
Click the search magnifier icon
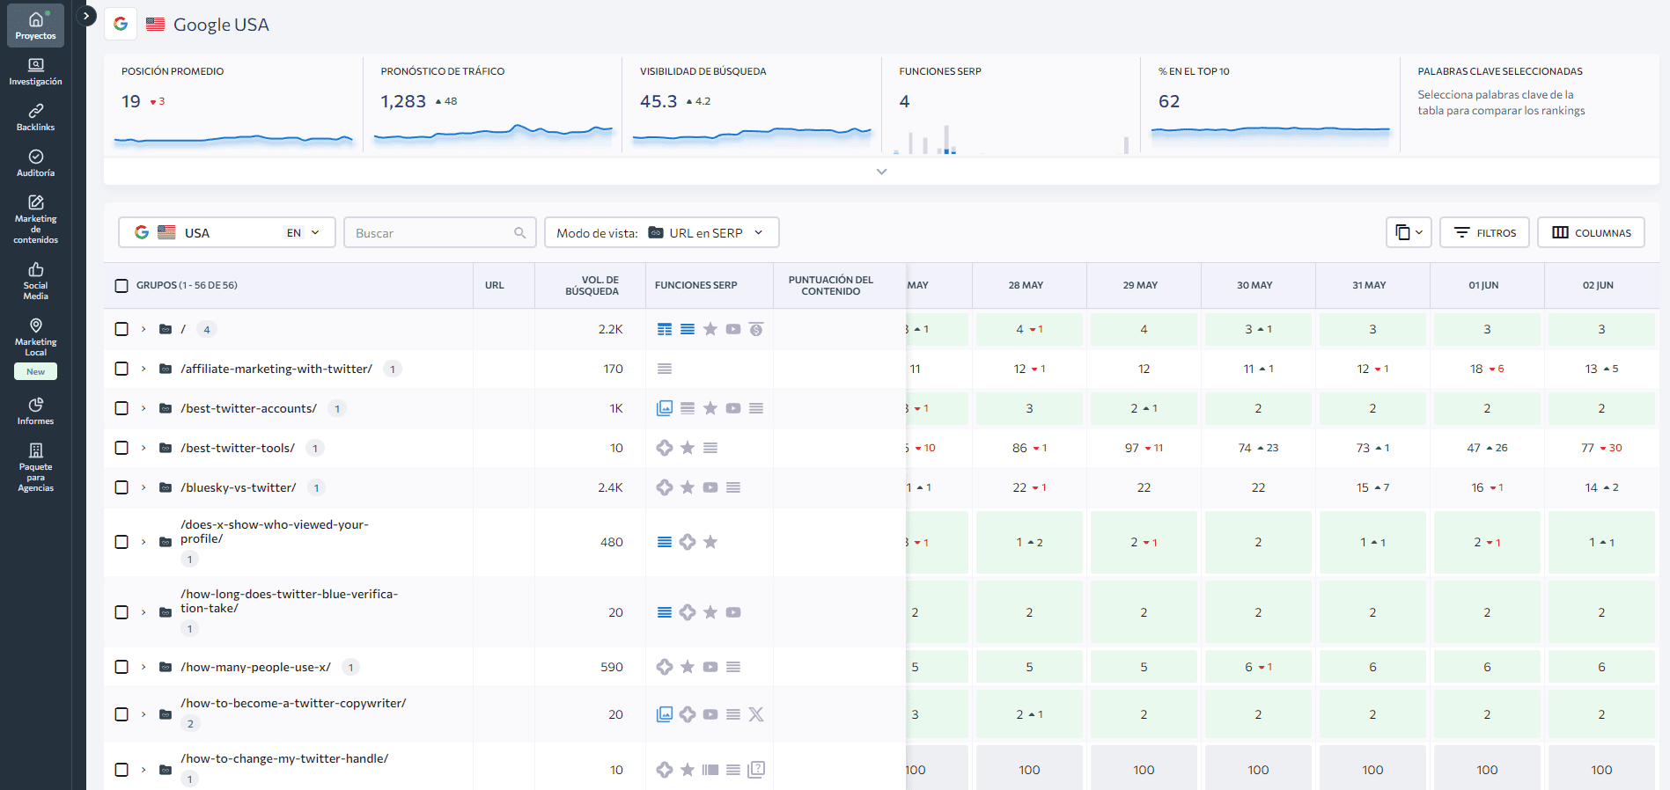pos(519,233)
